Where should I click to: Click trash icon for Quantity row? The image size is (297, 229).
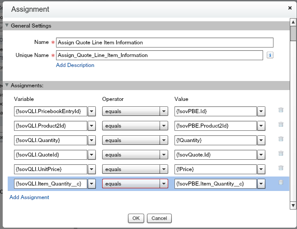(x=281, y=139)
